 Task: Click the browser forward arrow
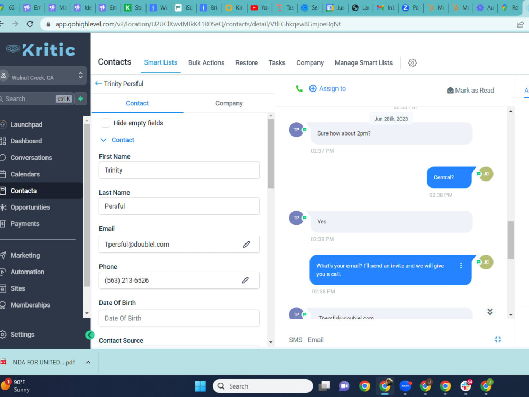15,24
